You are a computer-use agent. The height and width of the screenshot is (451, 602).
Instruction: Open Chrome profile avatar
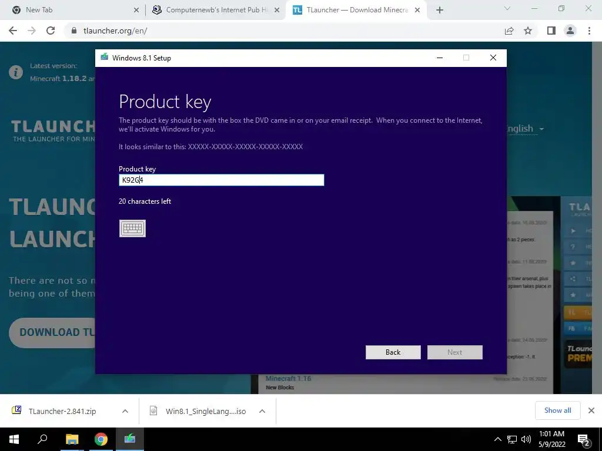(x=570, y=31)
